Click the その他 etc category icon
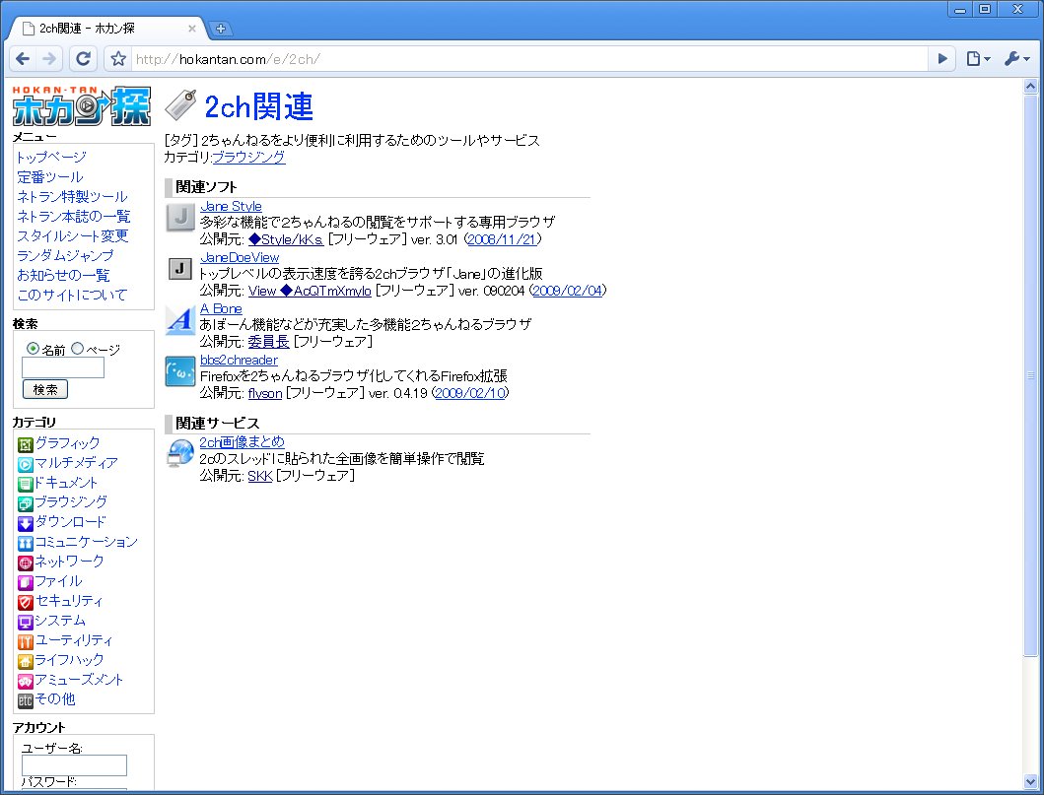1044x795 pixels. click(25, 700)
